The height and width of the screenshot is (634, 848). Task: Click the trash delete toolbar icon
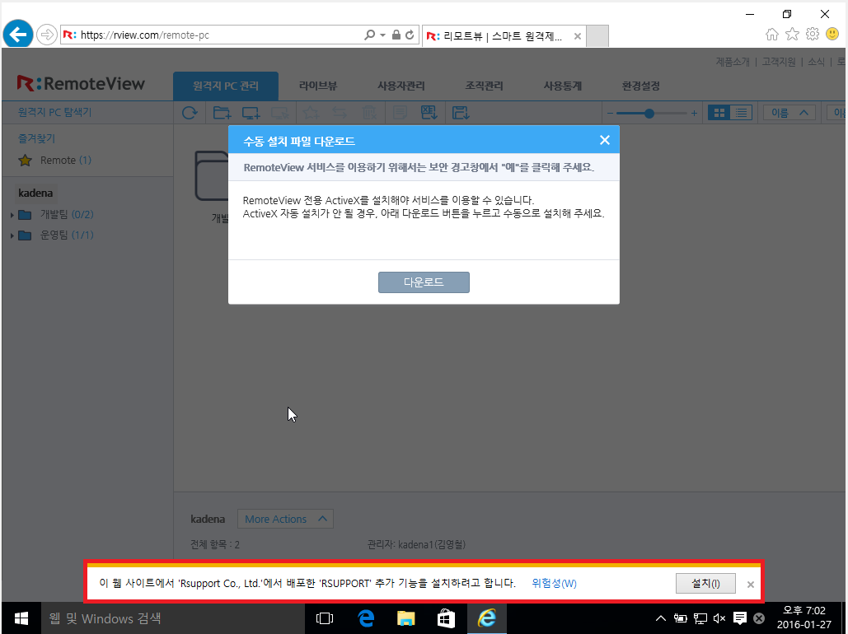point(369,113)
